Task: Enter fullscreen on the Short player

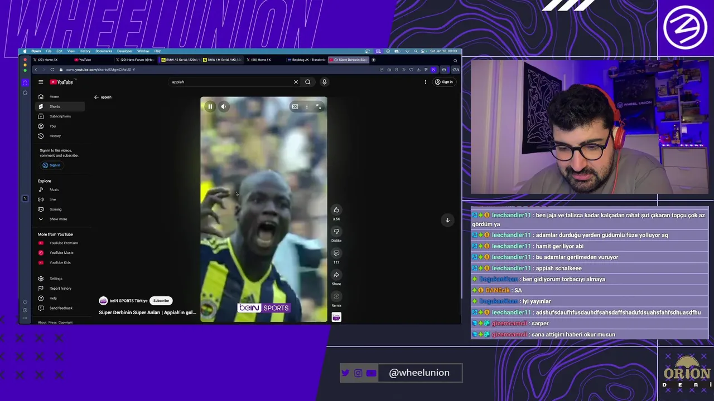Action: pos(319,106)
